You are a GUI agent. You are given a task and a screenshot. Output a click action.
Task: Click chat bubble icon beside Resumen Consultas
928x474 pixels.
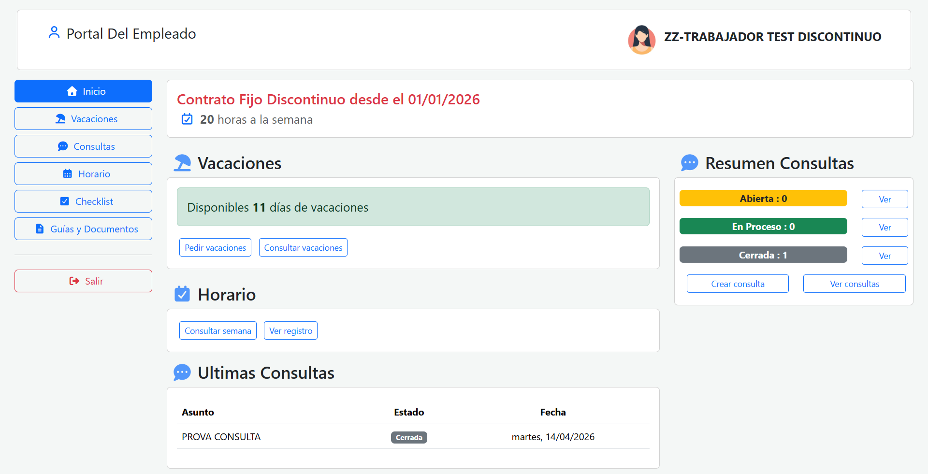(689, 163)
